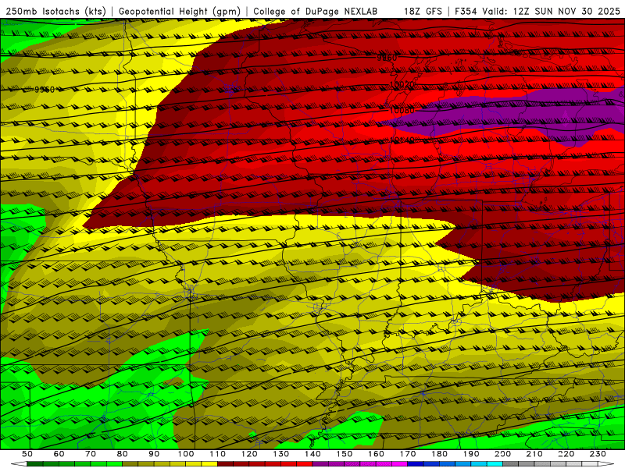
Task: Click the 130 value on the color scale
Action: coord(281,454)
